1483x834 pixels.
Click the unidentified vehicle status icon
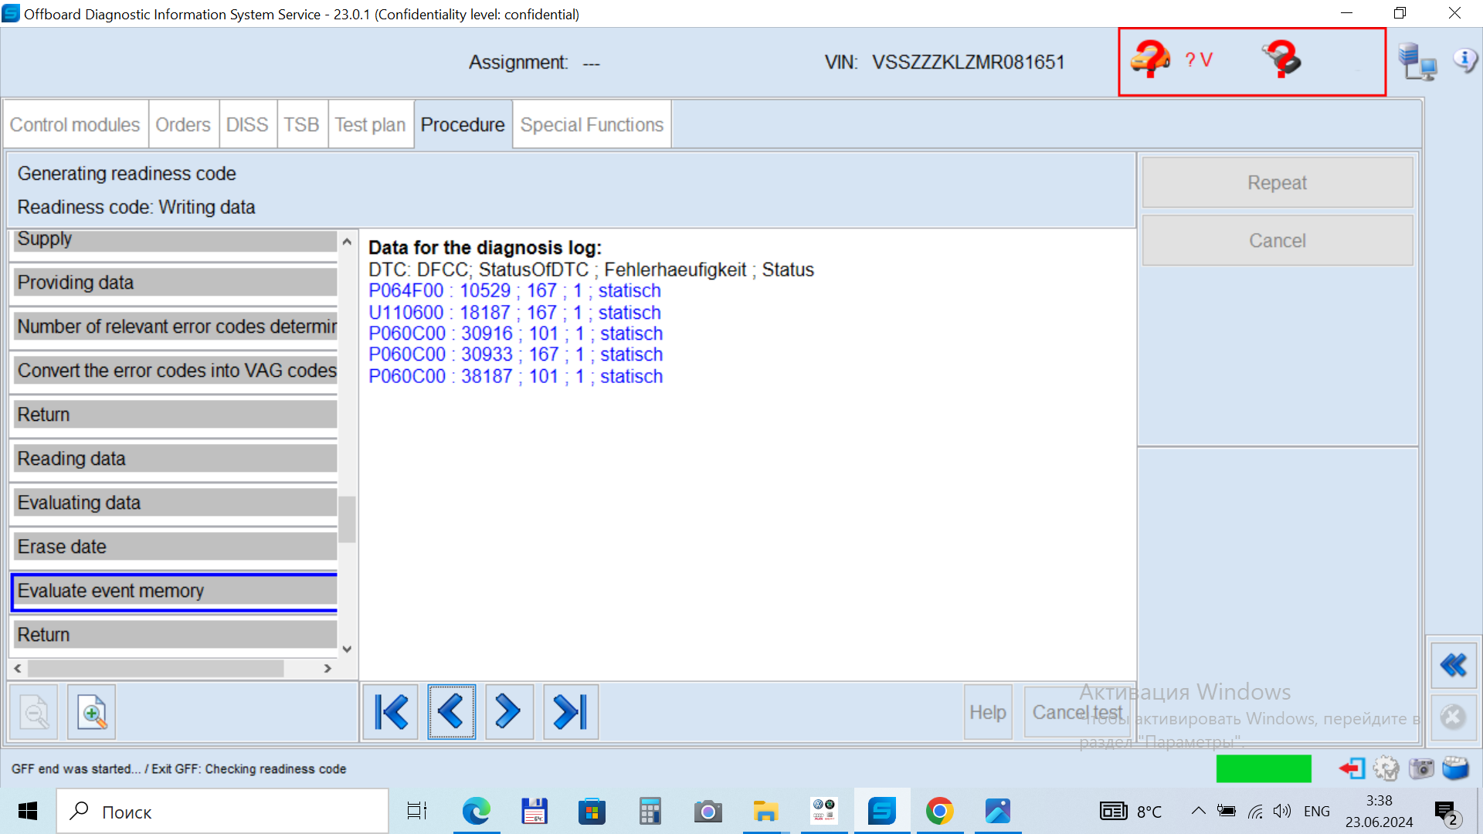coord(1150,59)
